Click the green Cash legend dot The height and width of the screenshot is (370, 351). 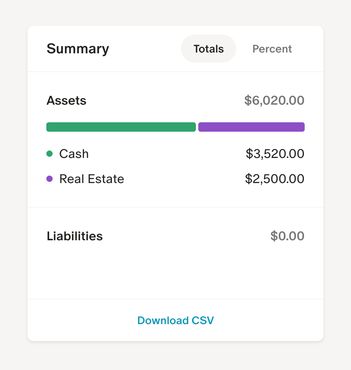50,154
